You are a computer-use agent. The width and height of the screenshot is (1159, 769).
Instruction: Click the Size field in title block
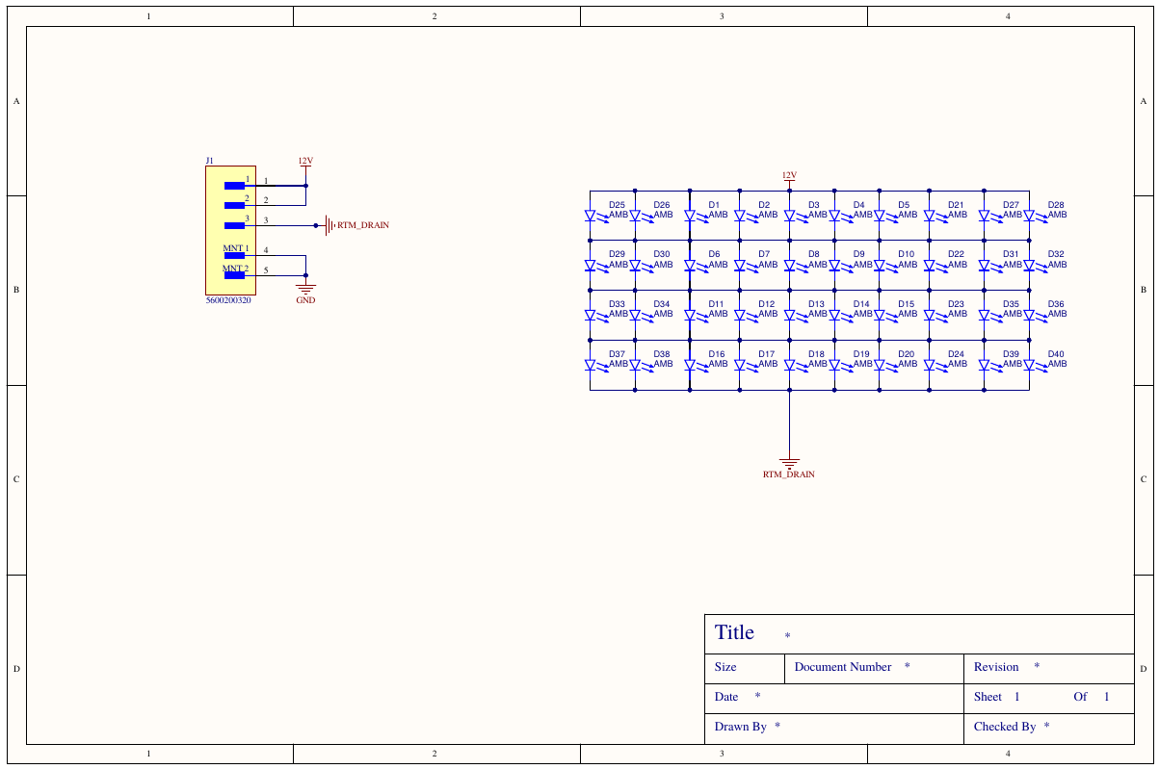(x=745, y=668)
